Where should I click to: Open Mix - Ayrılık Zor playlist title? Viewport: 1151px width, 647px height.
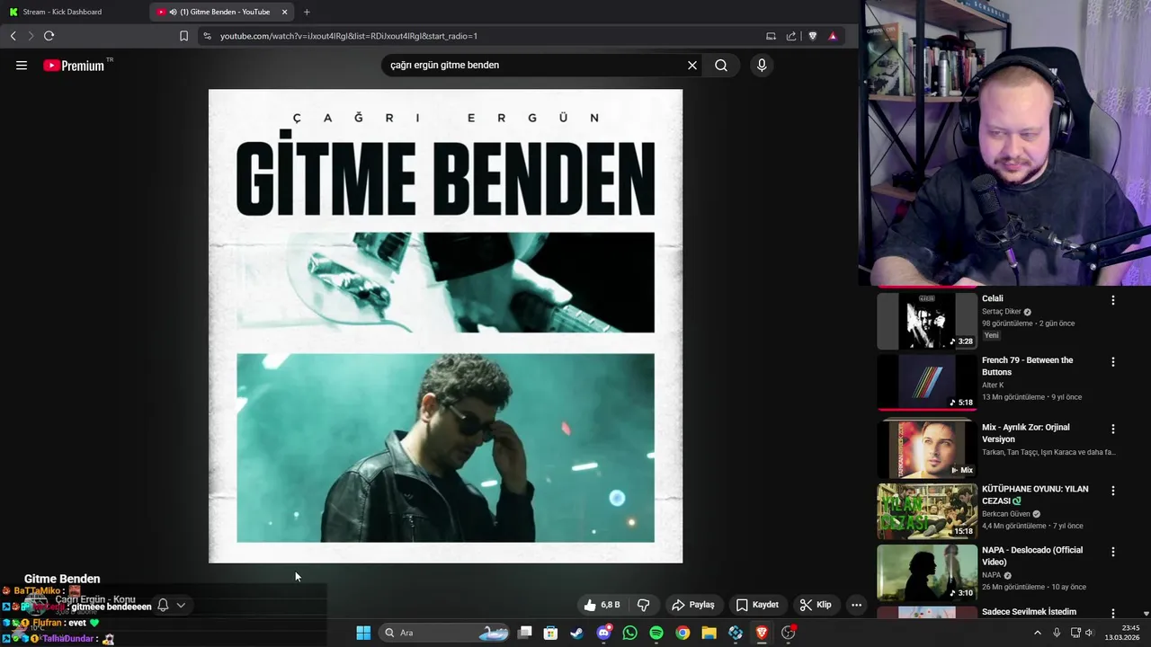1025,433
